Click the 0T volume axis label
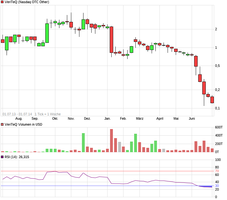 [x=217, y=152]
